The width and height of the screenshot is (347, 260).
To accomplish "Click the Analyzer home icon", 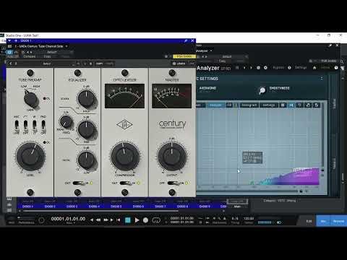I will coord(314,68).
